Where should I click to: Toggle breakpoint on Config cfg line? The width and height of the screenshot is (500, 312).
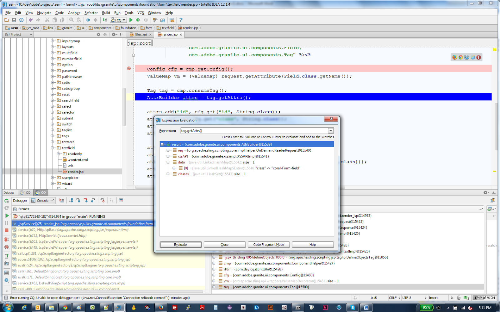click(x=129, y=69)
